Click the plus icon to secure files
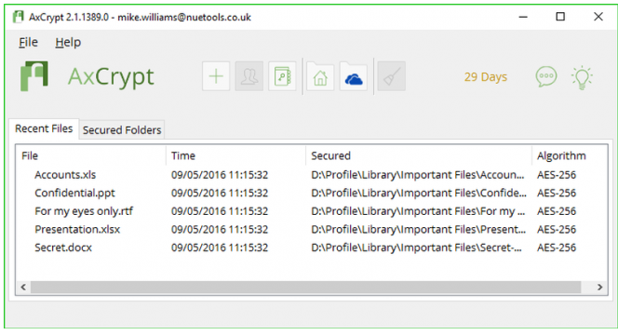Screen dimensions: 618x335 coord(216,76)
